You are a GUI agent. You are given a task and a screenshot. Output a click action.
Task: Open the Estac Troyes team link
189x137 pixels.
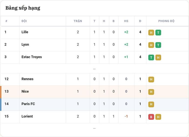click(x=32, y=57)
